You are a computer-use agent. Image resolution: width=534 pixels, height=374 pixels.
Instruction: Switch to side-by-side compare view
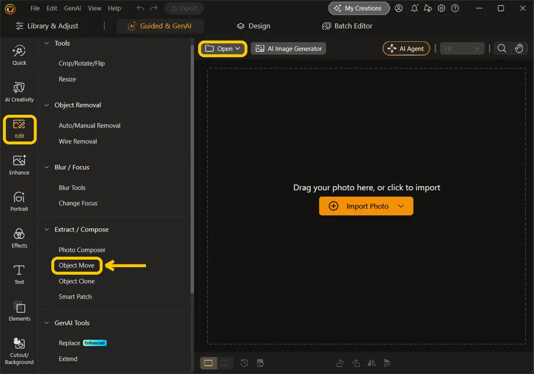tap(225, 363)
